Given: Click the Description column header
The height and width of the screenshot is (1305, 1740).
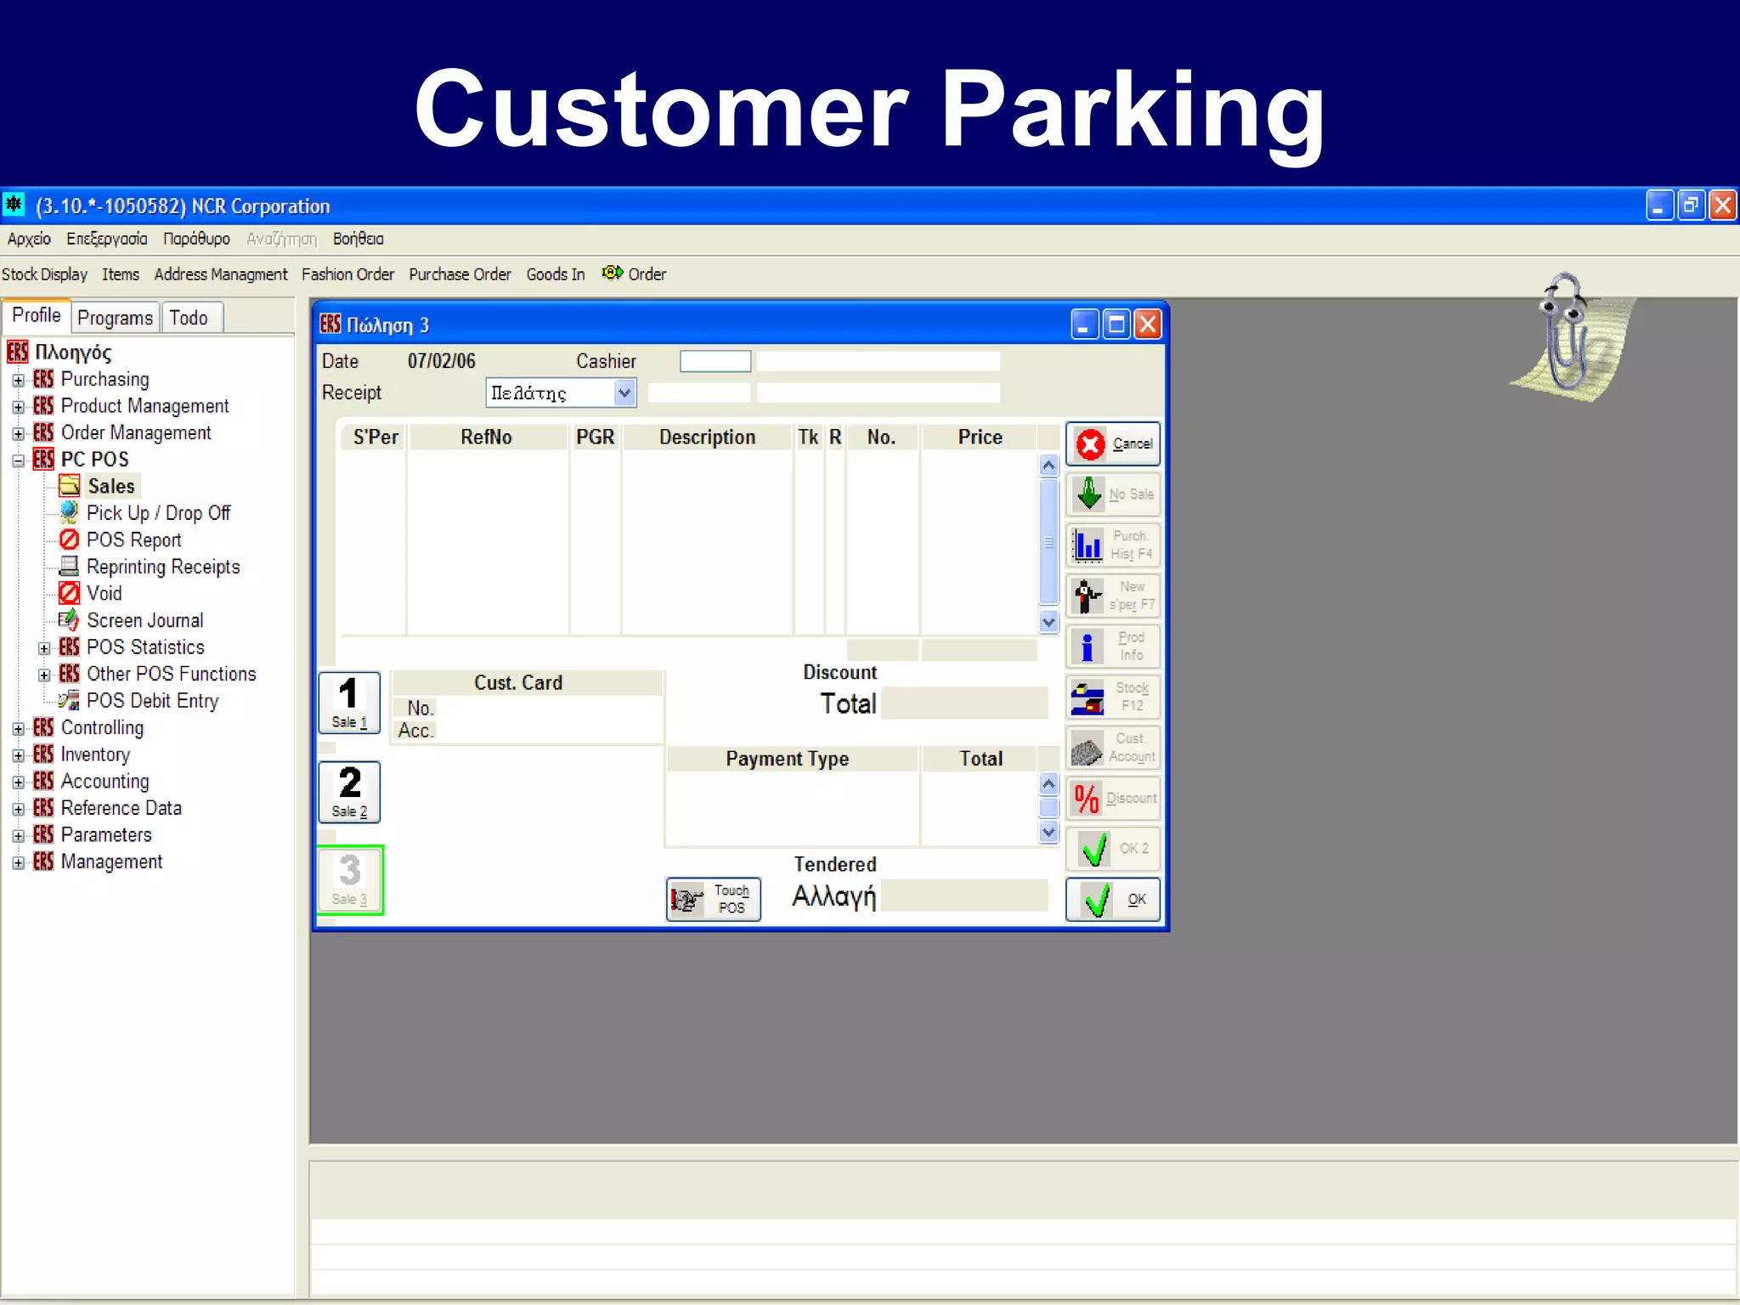Looking at the screenshot, I should [707, 437].
